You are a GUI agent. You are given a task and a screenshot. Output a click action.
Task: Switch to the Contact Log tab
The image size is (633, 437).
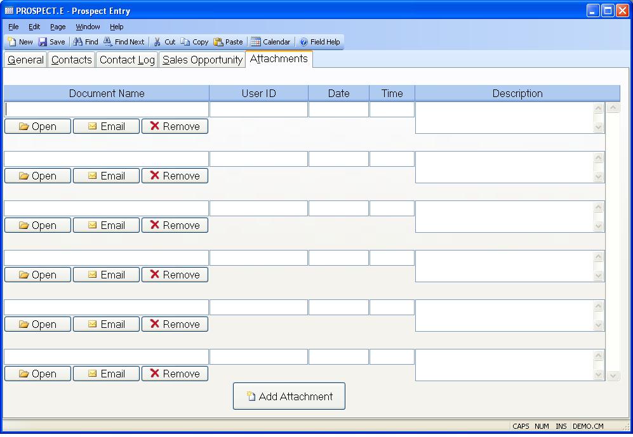[x=127, y=60]
